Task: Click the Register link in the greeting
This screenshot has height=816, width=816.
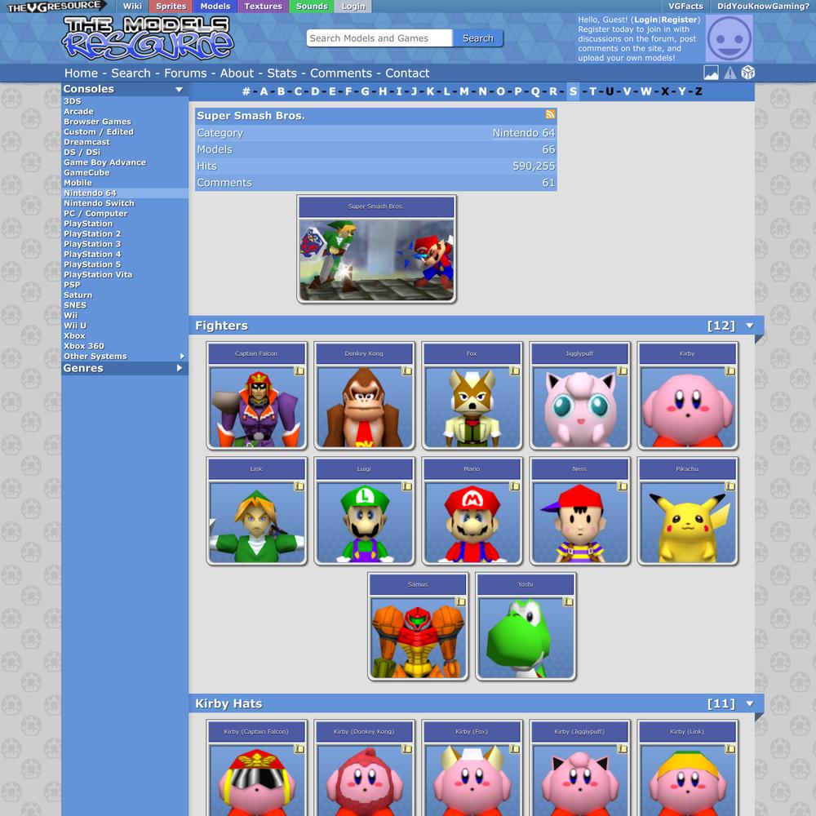Action: pos(679,20)
